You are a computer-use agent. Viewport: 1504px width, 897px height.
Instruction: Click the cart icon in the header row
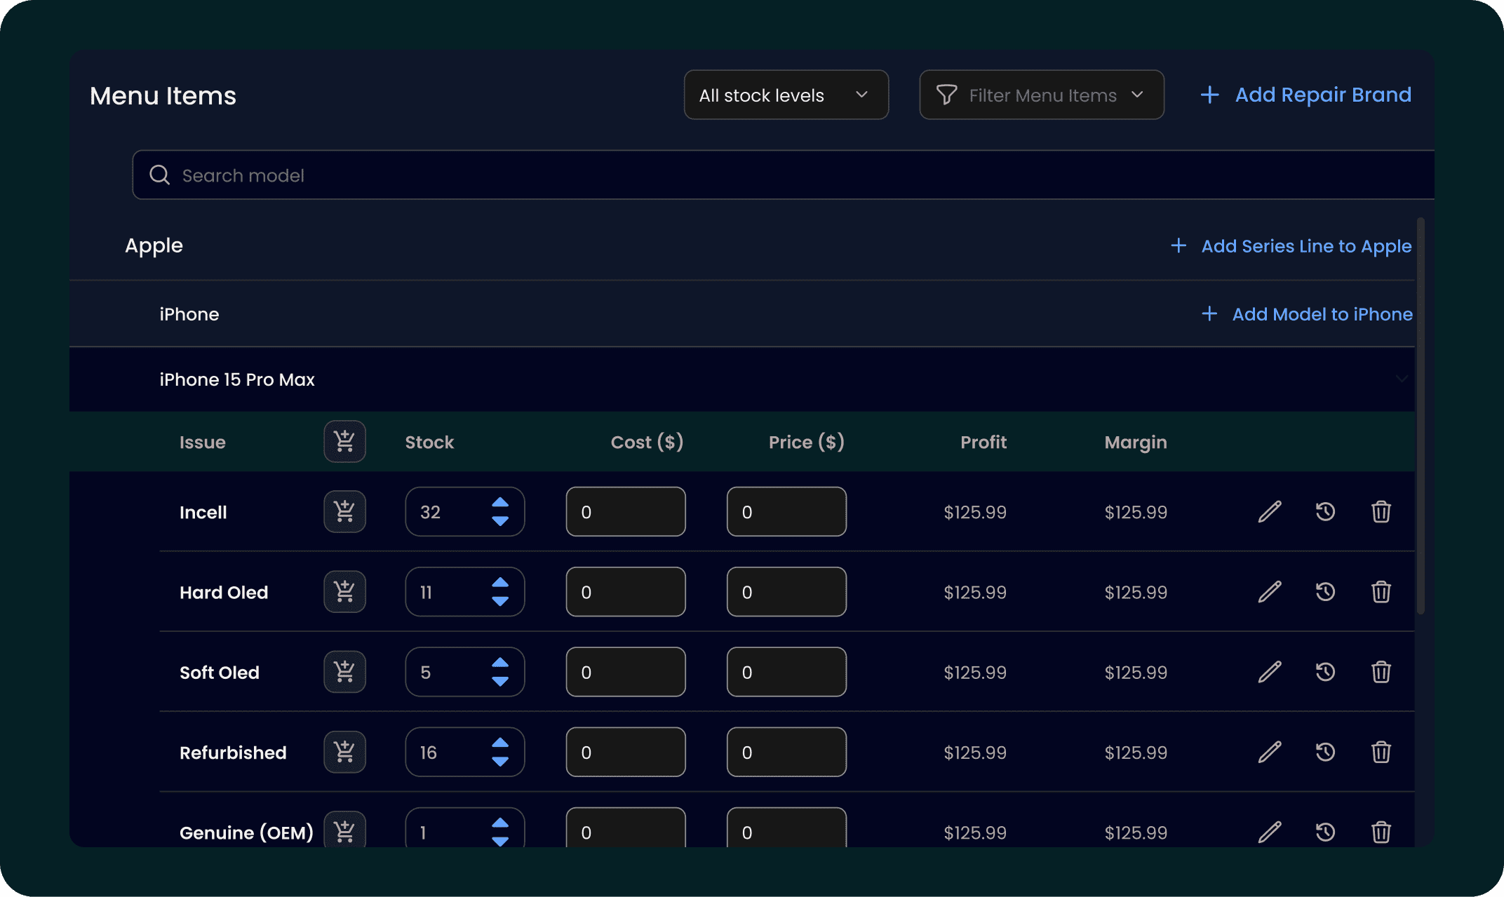[x=344, y=441]
